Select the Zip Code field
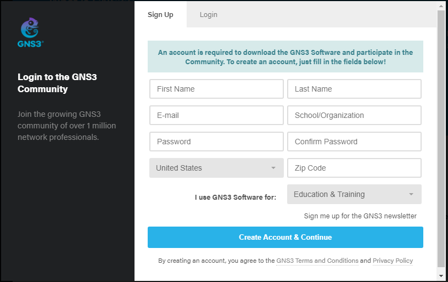 tap(354, 168)
